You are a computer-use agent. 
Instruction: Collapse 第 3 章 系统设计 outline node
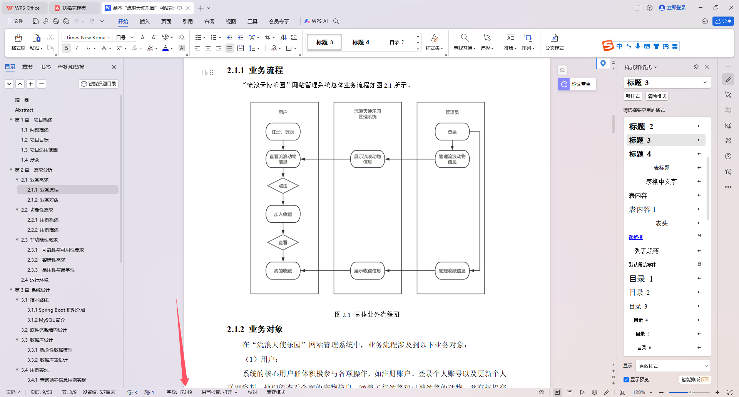coord(11,290)
